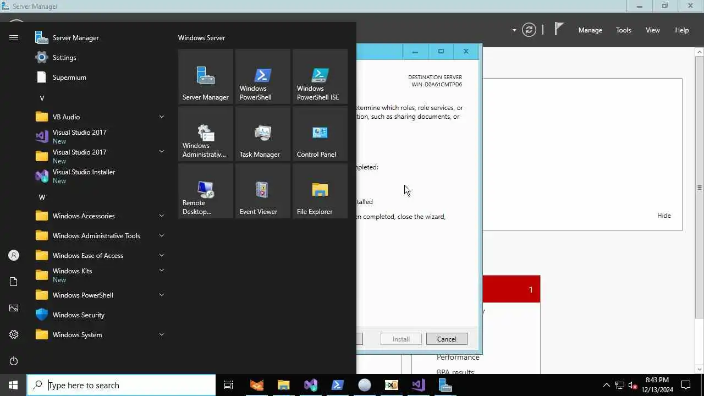Click Server Manager taskbar icon
Viewport: 704px width, 396px height.
[x=445, y=385]
